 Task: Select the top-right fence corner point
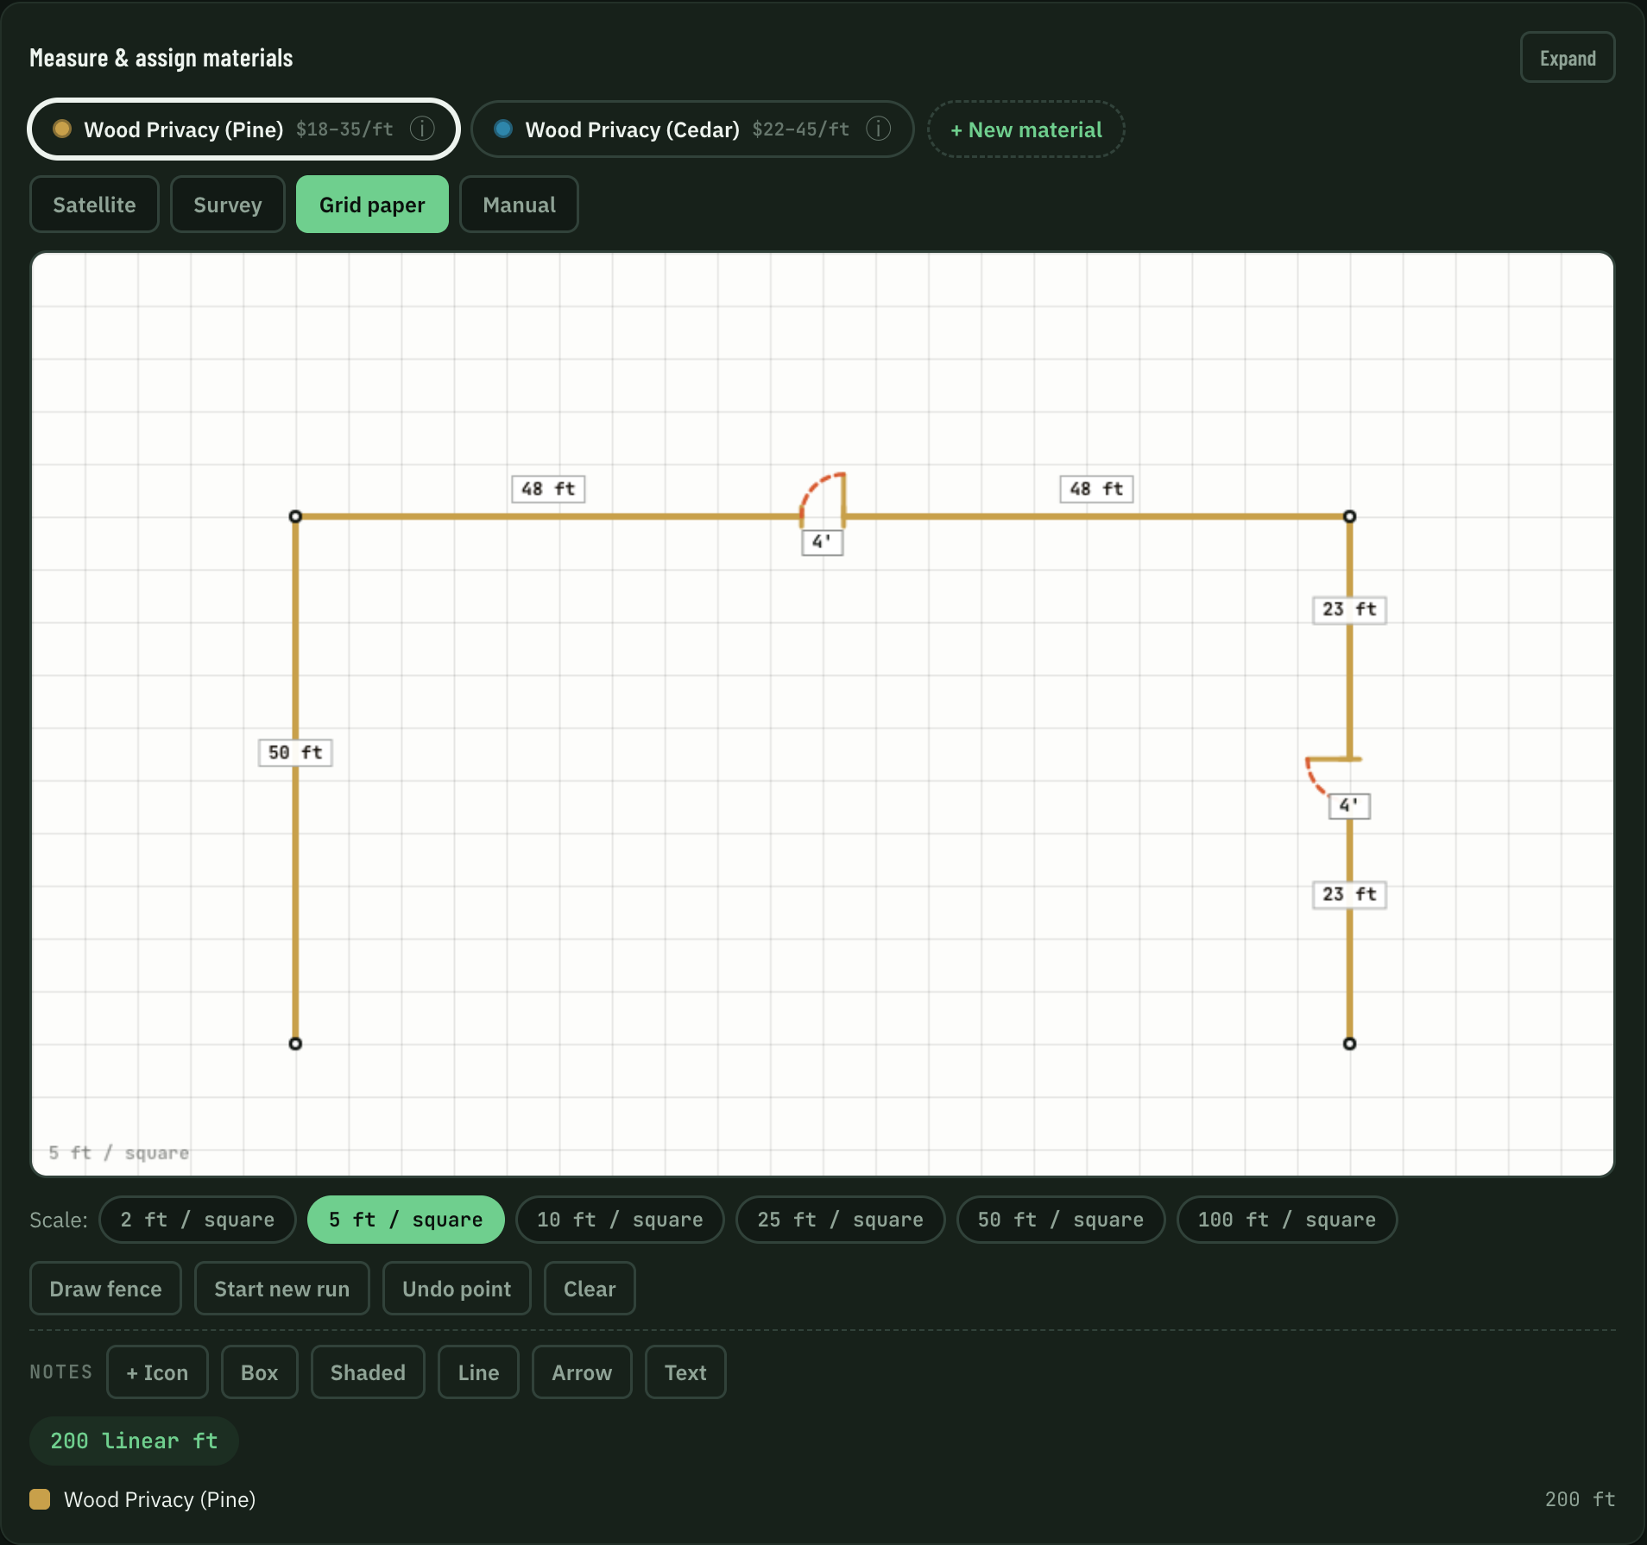click(1349, 516)
